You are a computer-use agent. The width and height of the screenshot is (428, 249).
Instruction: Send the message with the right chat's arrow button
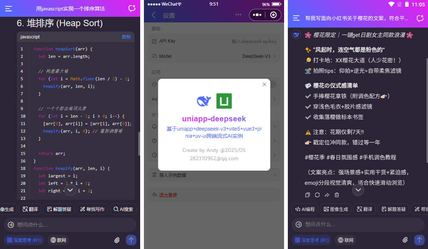coord(419,240)
